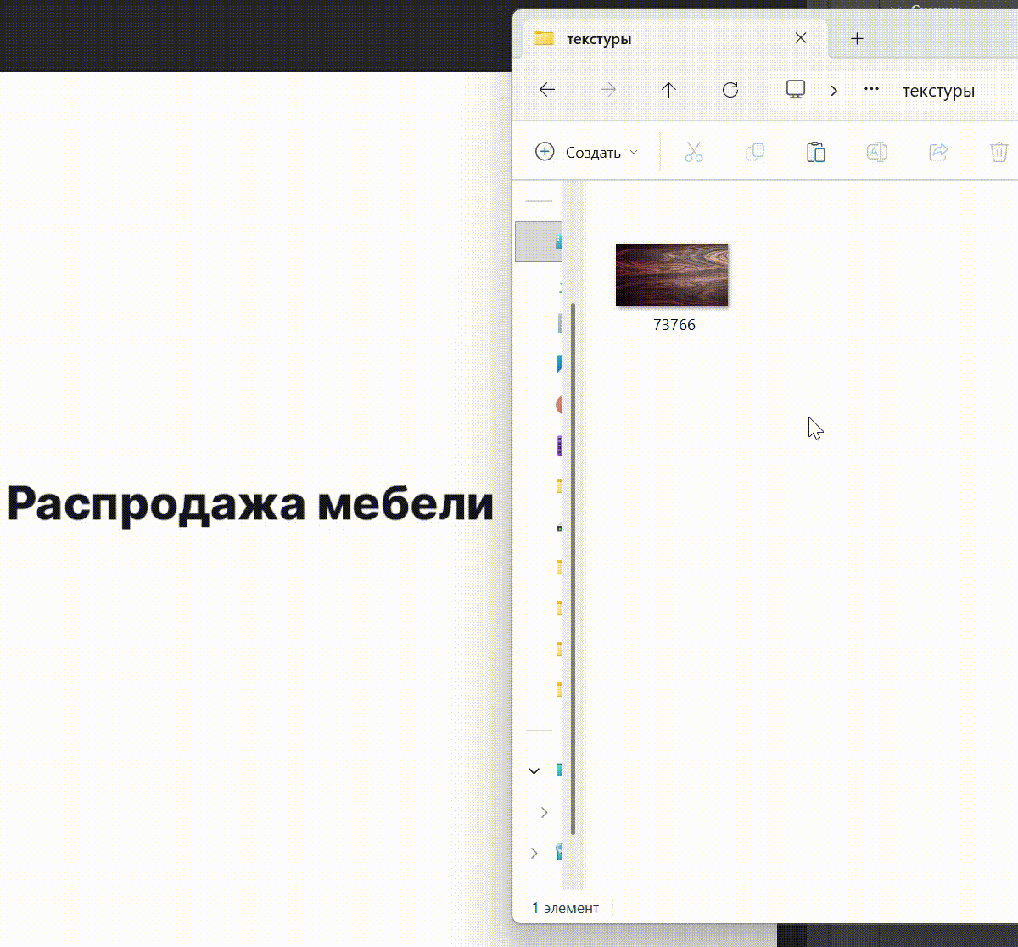Expand the address bar path chevron
1018x947 pixels.
click(x=834, y=91)
